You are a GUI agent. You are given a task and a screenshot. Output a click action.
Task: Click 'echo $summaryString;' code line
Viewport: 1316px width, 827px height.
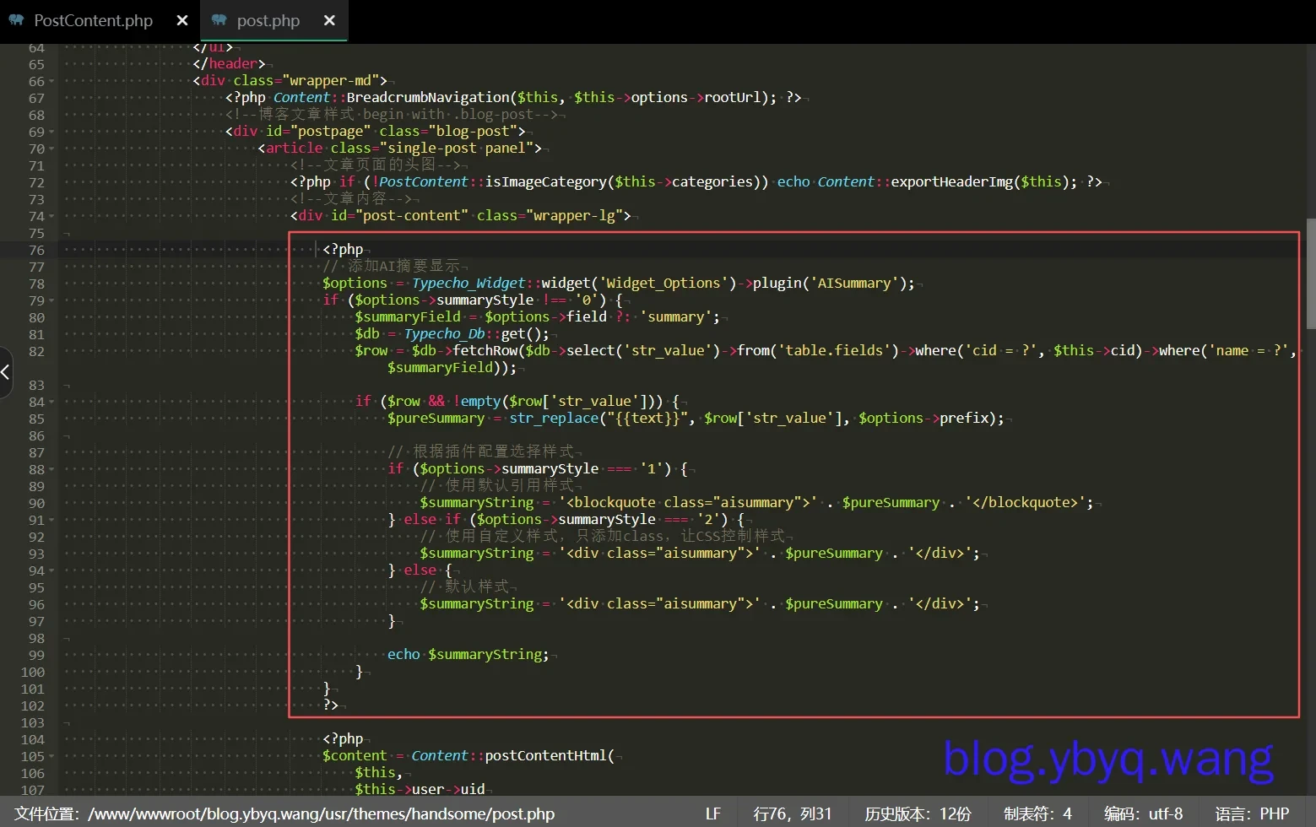(468, 655)
